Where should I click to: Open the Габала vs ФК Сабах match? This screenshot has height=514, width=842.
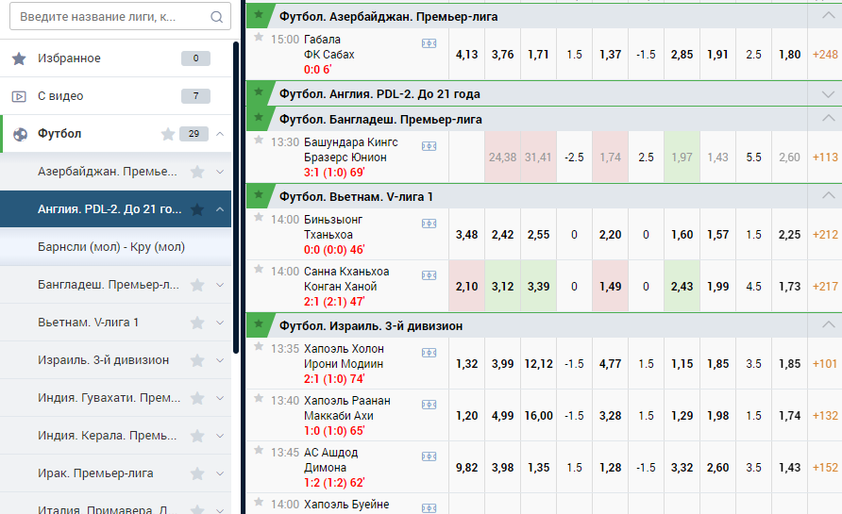click(329, 46)
